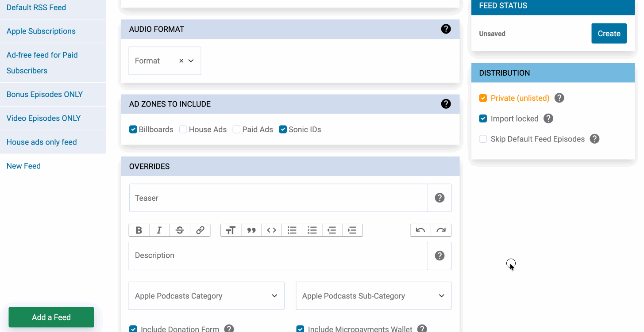Apply italic formatting in description editor
Viewport: 644px width, 332px height.
[159, 230]
